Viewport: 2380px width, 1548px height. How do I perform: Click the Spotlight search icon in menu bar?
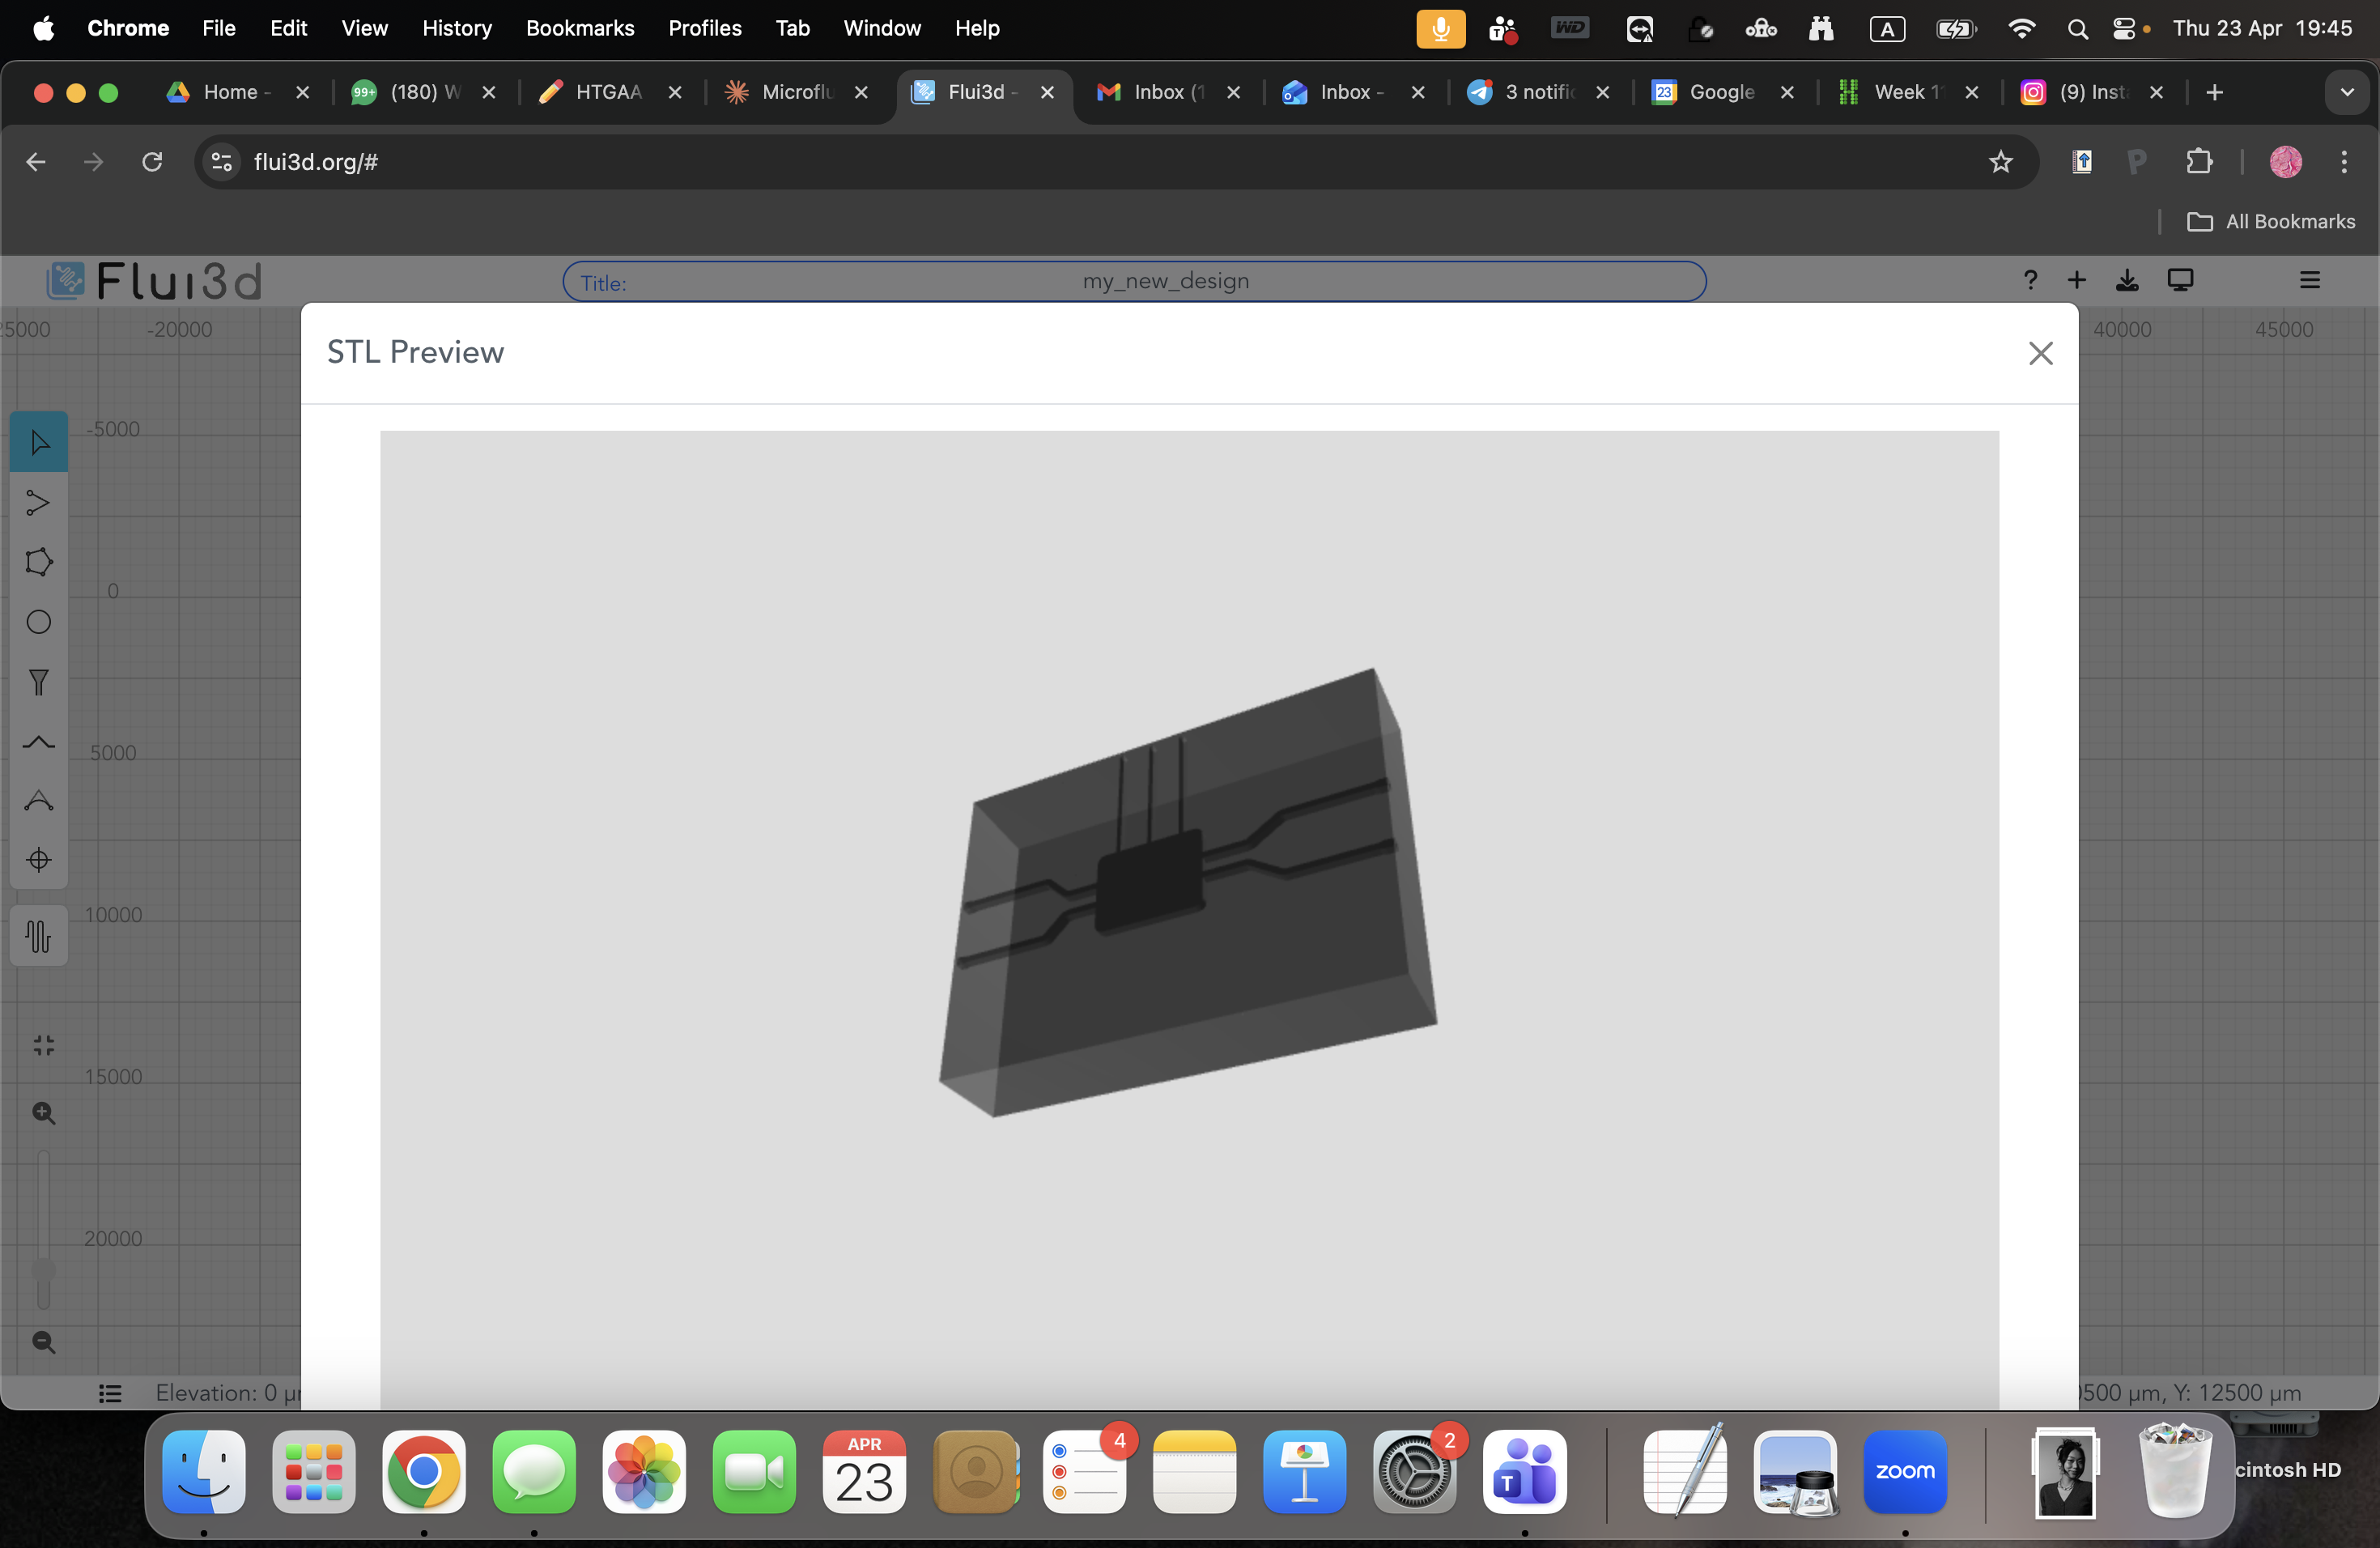[2077, 29]
